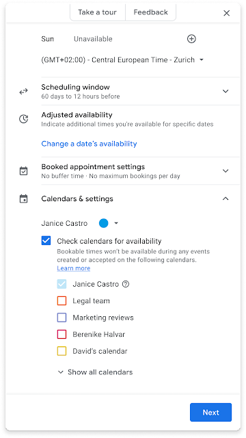
Task: Open the Learn more link
Action: (74, 268)
